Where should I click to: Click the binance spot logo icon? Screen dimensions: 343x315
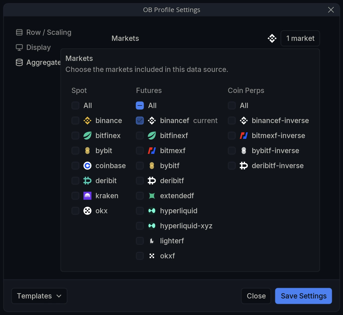pyautogui.click(x=87, y=121)
